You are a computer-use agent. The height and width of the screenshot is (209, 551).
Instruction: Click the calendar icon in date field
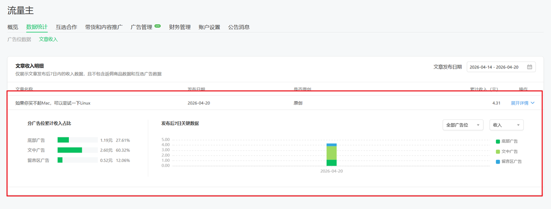pyautogui.click(x=529, y=67)
